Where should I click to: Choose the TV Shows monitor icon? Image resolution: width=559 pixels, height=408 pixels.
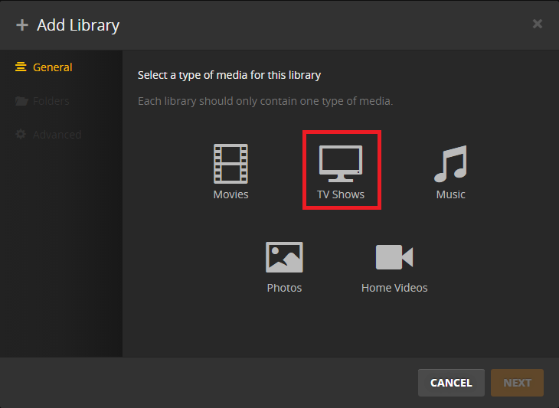tap(341, 163)
